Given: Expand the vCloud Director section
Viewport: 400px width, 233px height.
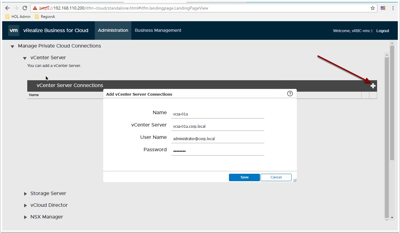Looking at the screenshot, I should pos(25,206).
